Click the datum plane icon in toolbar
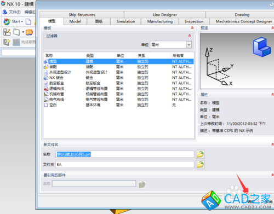274x214 pixels. [16, 32]
